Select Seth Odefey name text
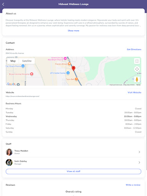 click(21, 161)
